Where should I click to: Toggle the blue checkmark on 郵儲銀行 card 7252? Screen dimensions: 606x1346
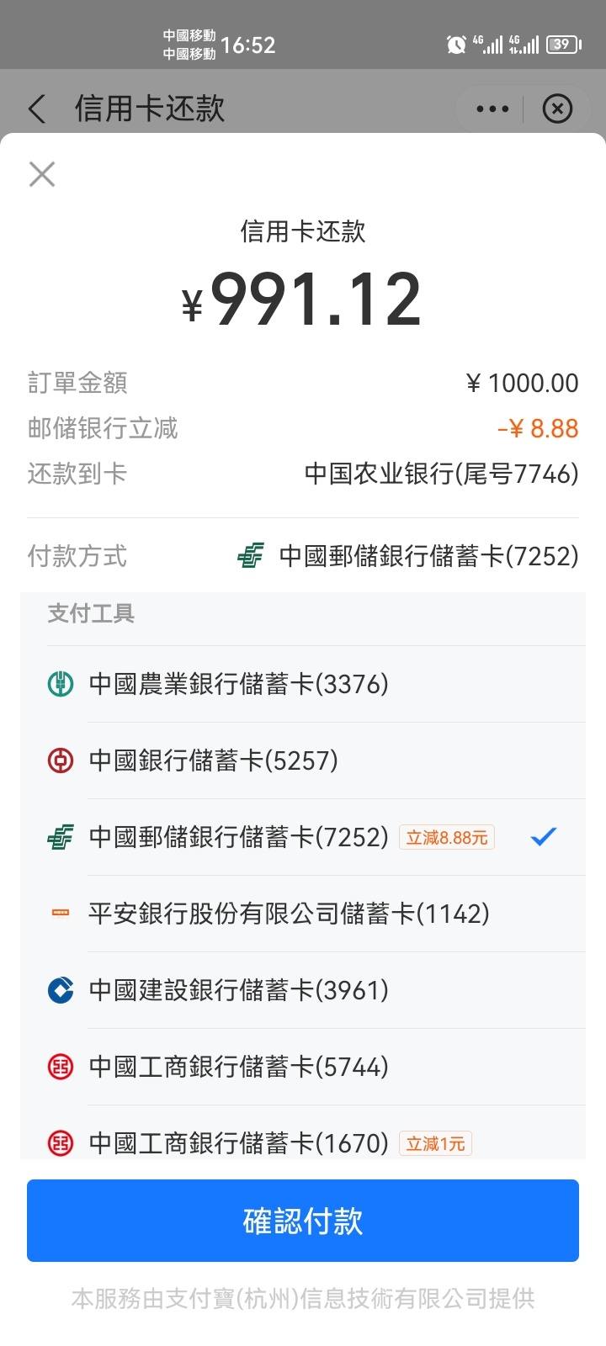544,836
